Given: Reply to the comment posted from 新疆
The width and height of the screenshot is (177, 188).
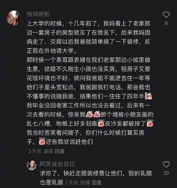Looking at the screenshot, I should [x=97, y=183].
